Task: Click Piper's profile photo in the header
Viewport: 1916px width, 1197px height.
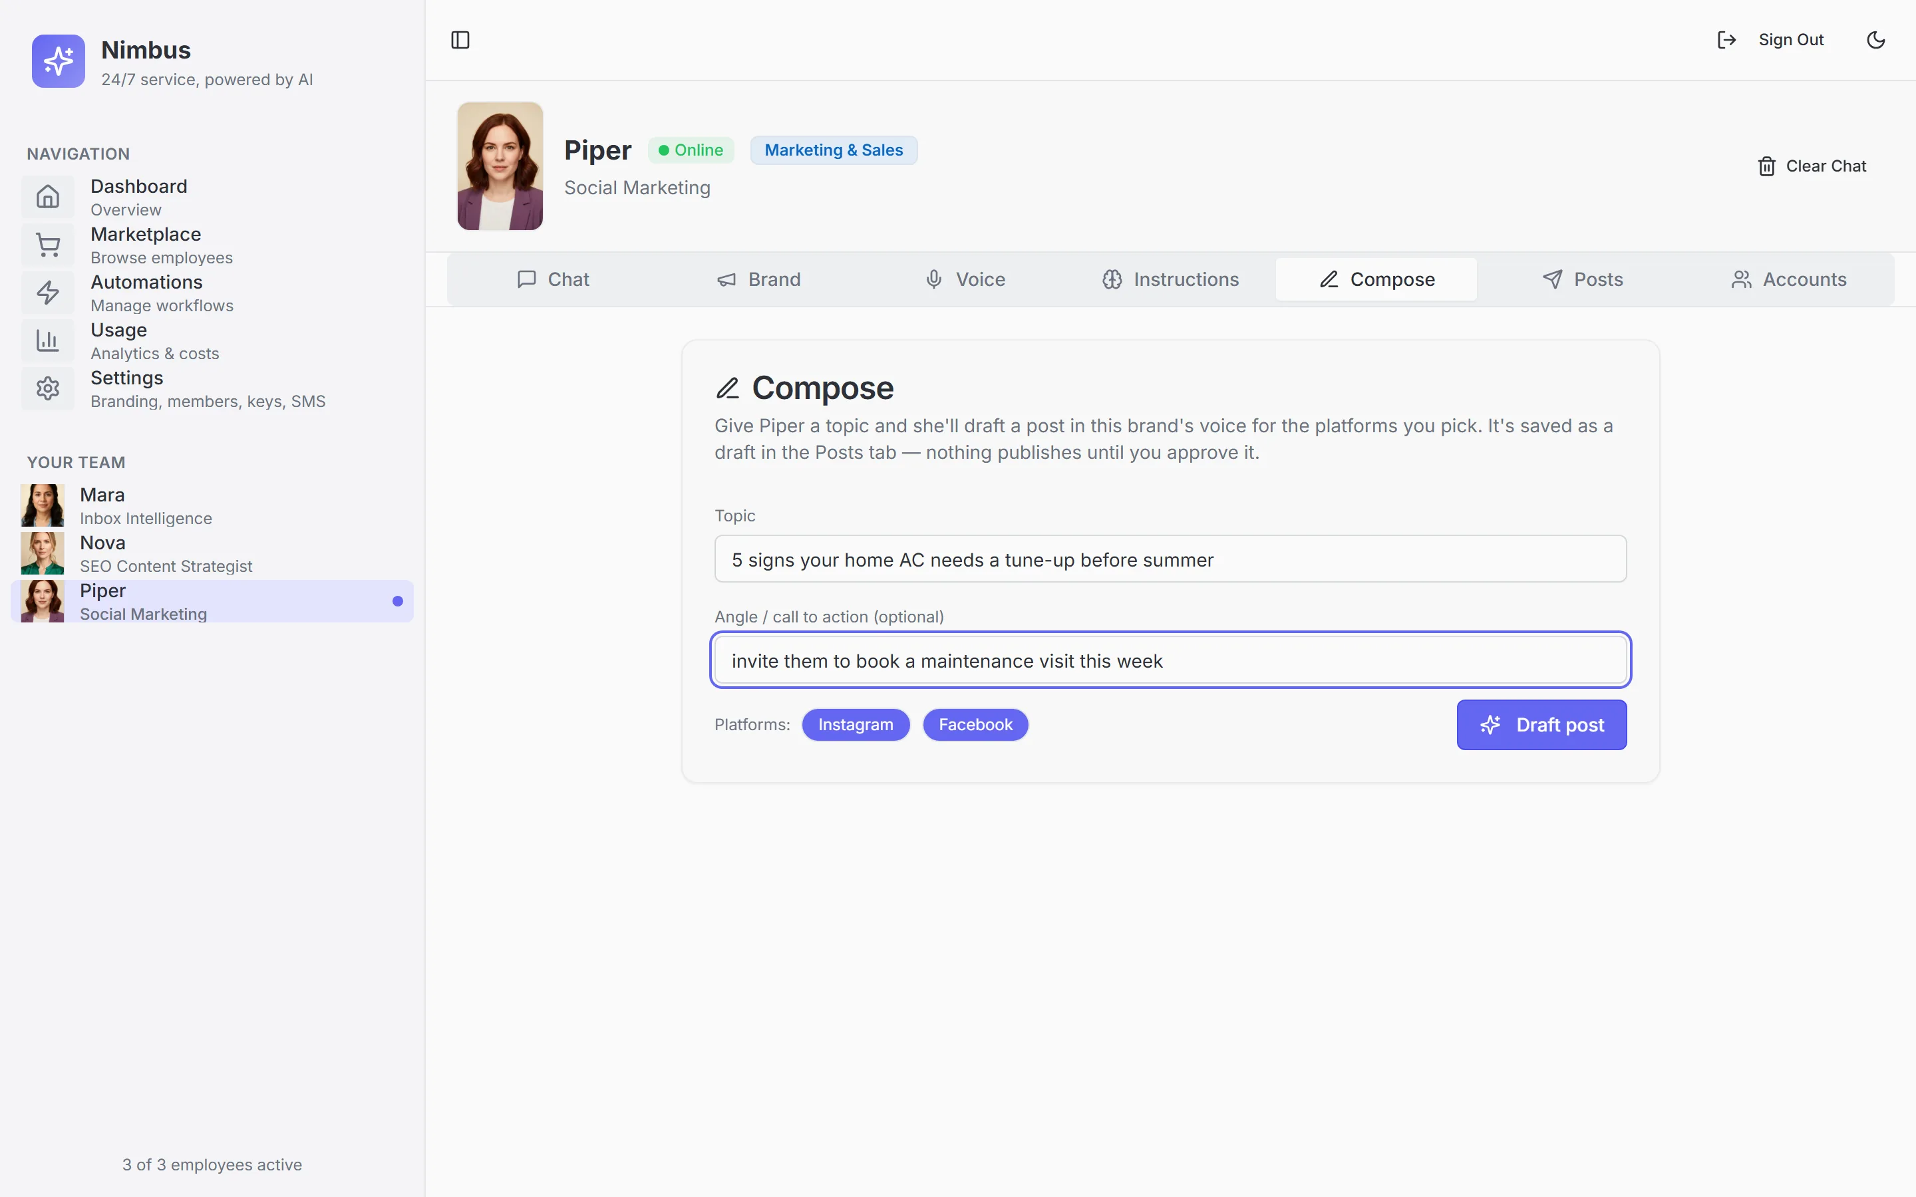Action: 500,166
